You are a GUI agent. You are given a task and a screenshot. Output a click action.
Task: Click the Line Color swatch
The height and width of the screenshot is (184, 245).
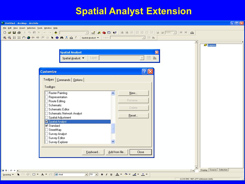click(134, 174)
